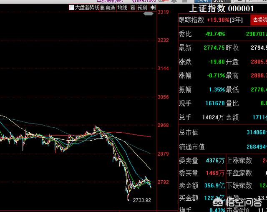Click the 涨幅 value -0.71%
267x212 pixels.
tap(216, 76)
